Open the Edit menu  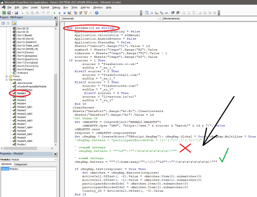point(17,8)
